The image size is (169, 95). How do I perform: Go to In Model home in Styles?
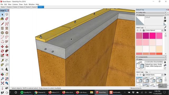[x=144, y=75]
